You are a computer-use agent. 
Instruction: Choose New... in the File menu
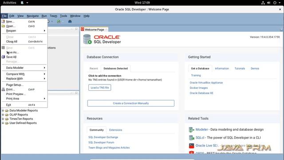pos(24,21)
